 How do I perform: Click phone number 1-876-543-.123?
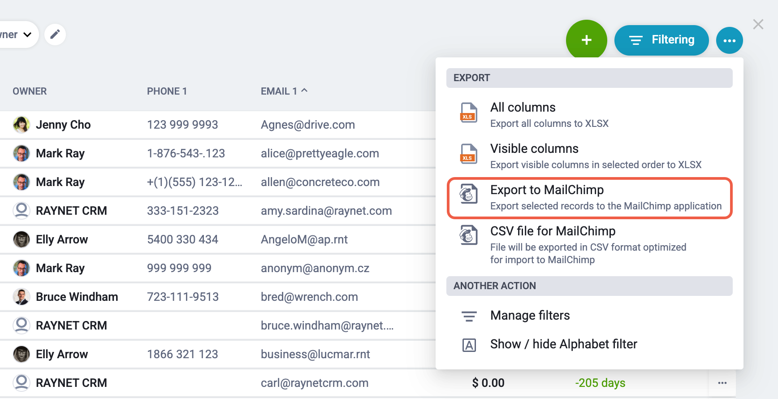pos(186,153)
